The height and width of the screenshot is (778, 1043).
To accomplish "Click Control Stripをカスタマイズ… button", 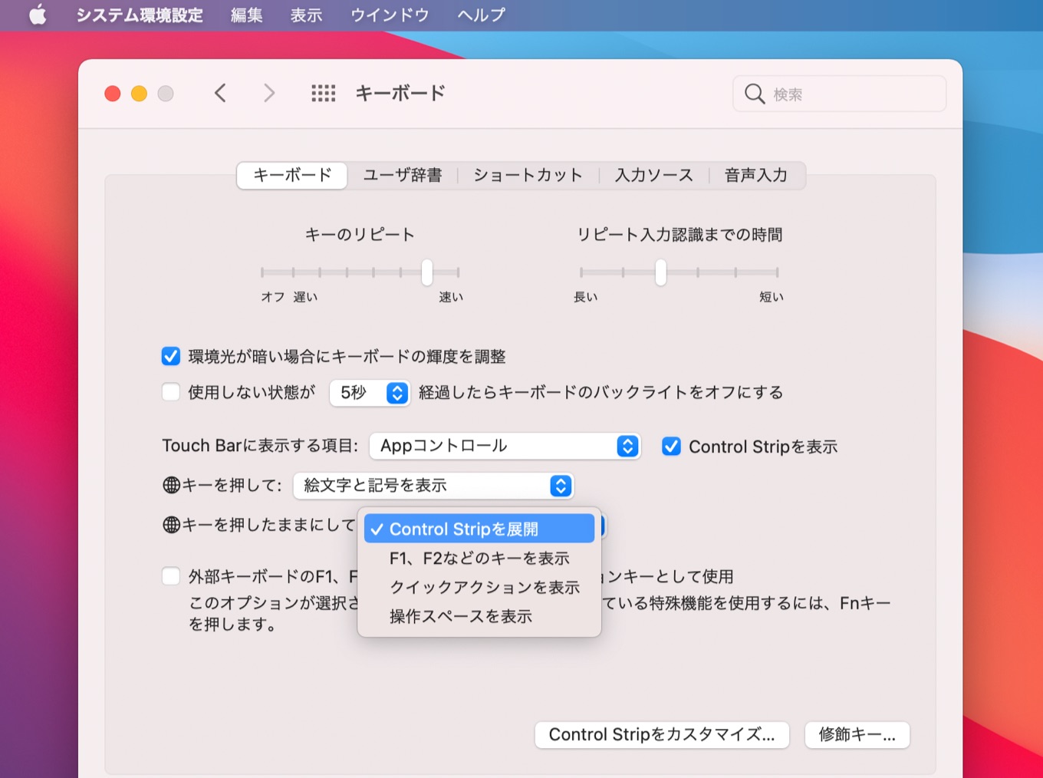I will pyautogui.click(x=663, y=734).
